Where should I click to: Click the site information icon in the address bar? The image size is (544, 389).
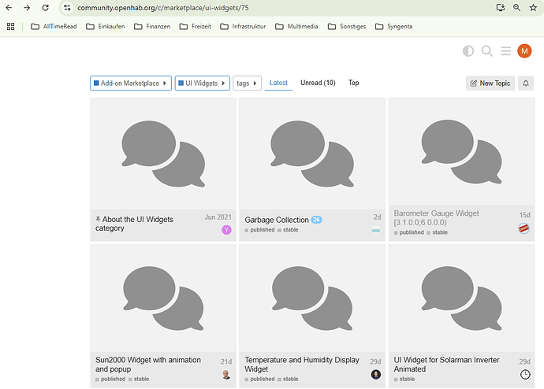pyautogui.click(x=68, y=7)
